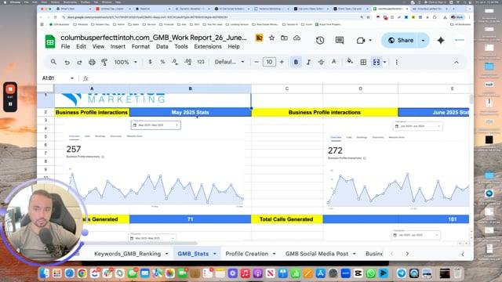Open Keywords_GMB_Ranking tab menu arrow
The image size is (502, 282).
[167, 254]
